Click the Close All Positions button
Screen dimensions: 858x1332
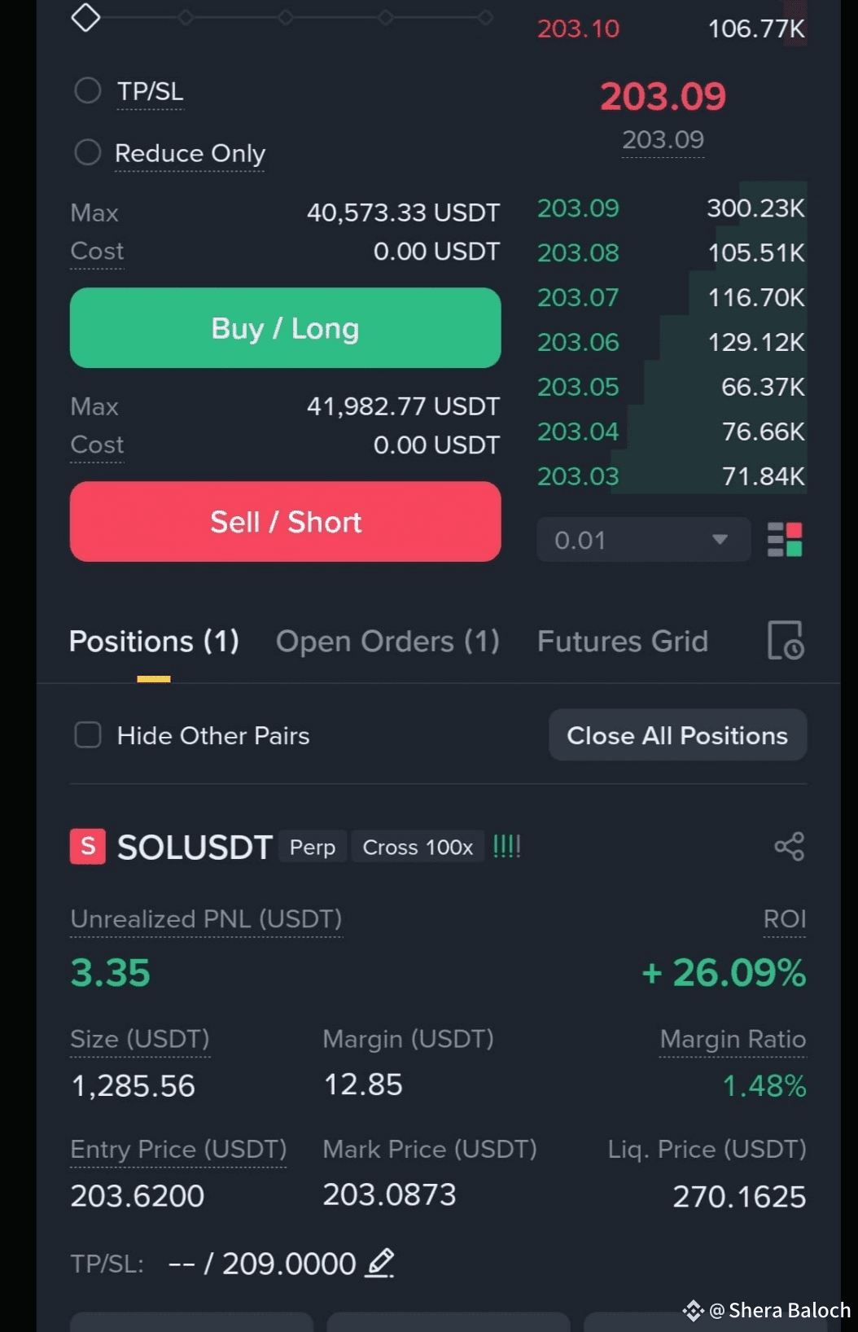(678, 735)
